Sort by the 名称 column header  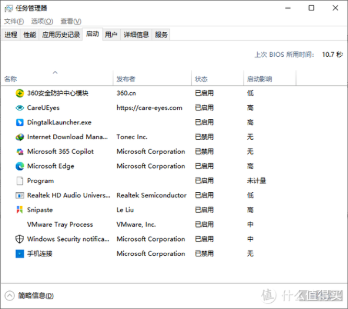coord(10,79)
